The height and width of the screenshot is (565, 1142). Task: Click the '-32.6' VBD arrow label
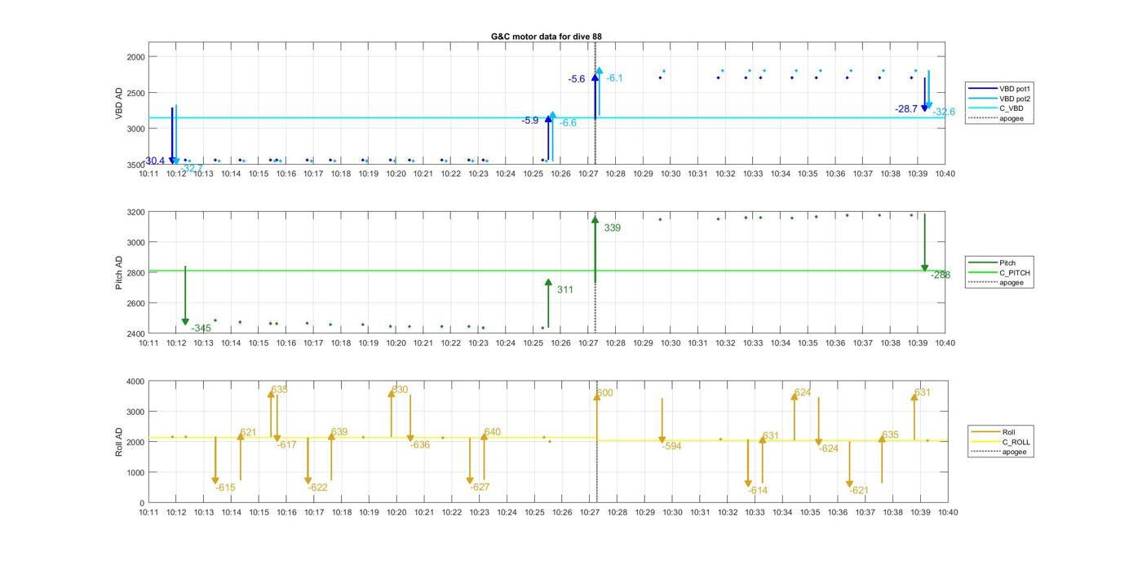click(945, 112)
